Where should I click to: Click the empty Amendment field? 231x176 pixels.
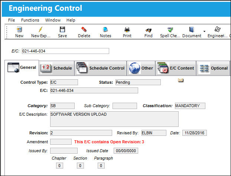(x=61, y=142)
